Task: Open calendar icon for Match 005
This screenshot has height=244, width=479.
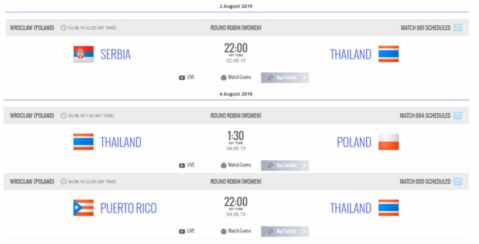Action: (x=458, y=182)
